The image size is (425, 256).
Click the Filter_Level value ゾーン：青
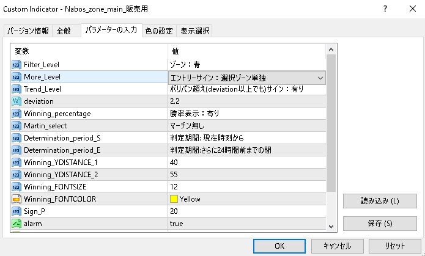click(185, 65)
